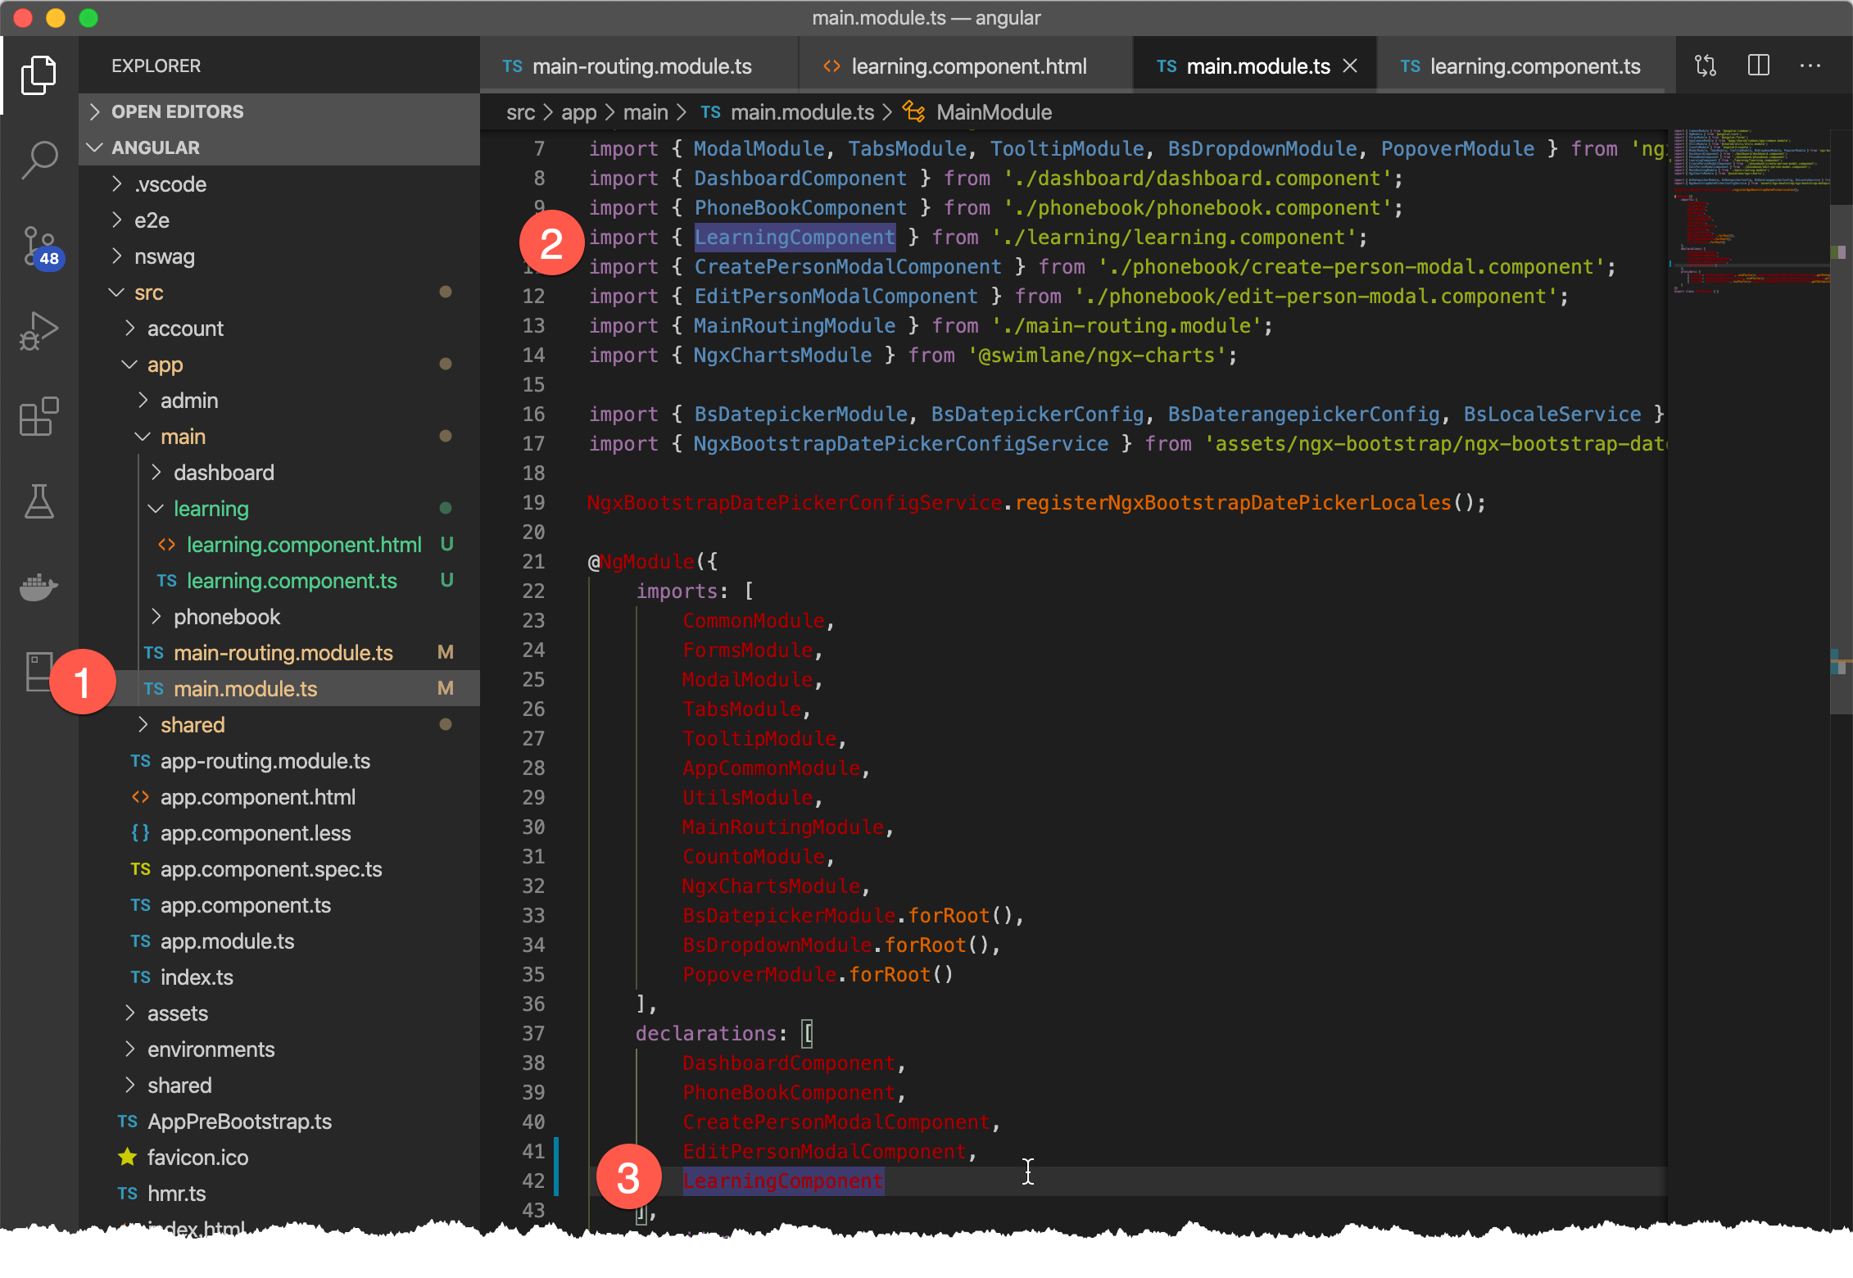Open the Docker whale icon view
This screenshot has height=1278, width=1853.
(39, 587)
